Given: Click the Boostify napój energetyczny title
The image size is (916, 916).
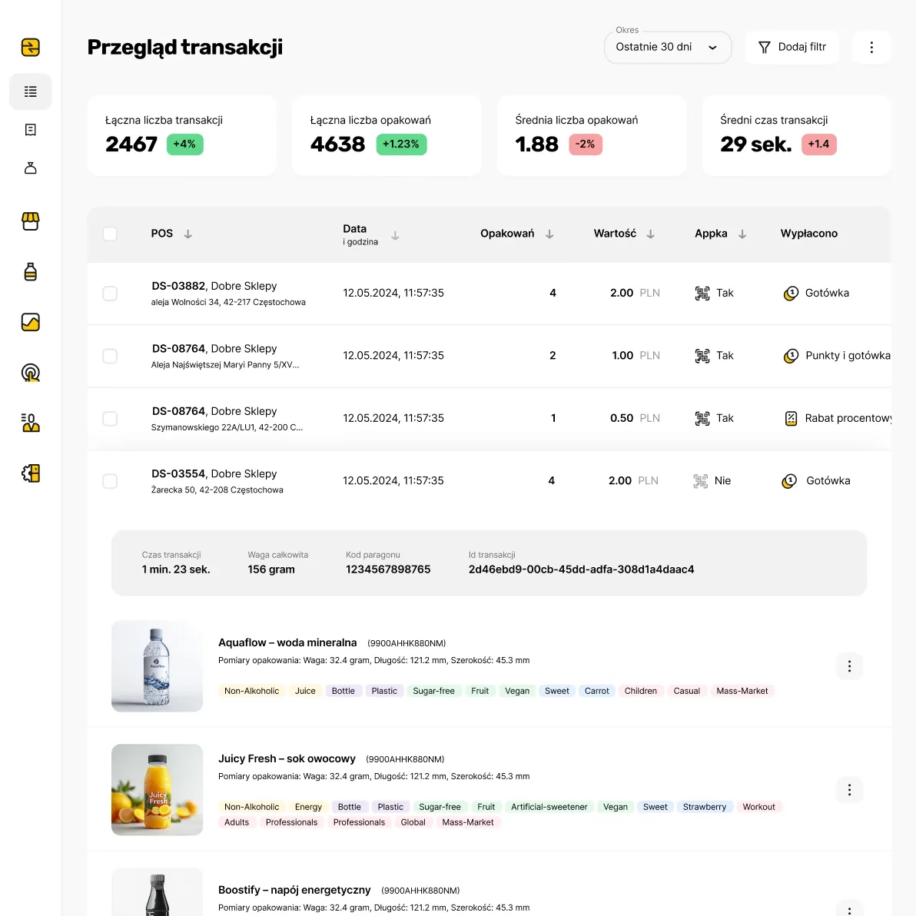Looking at the screenshot, I should coord(294,891).
